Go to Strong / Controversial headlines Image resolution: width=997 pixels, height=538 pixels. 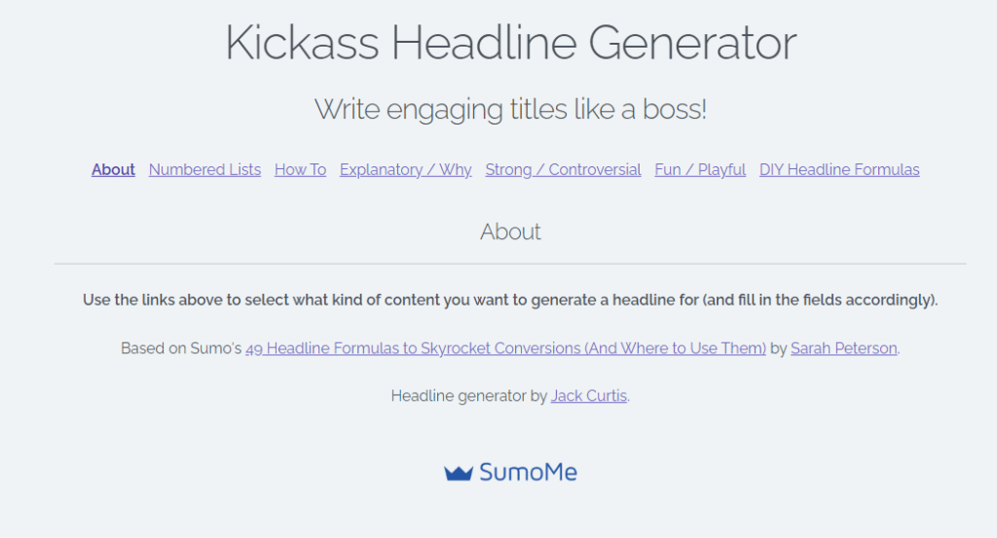tap(563, 169)
